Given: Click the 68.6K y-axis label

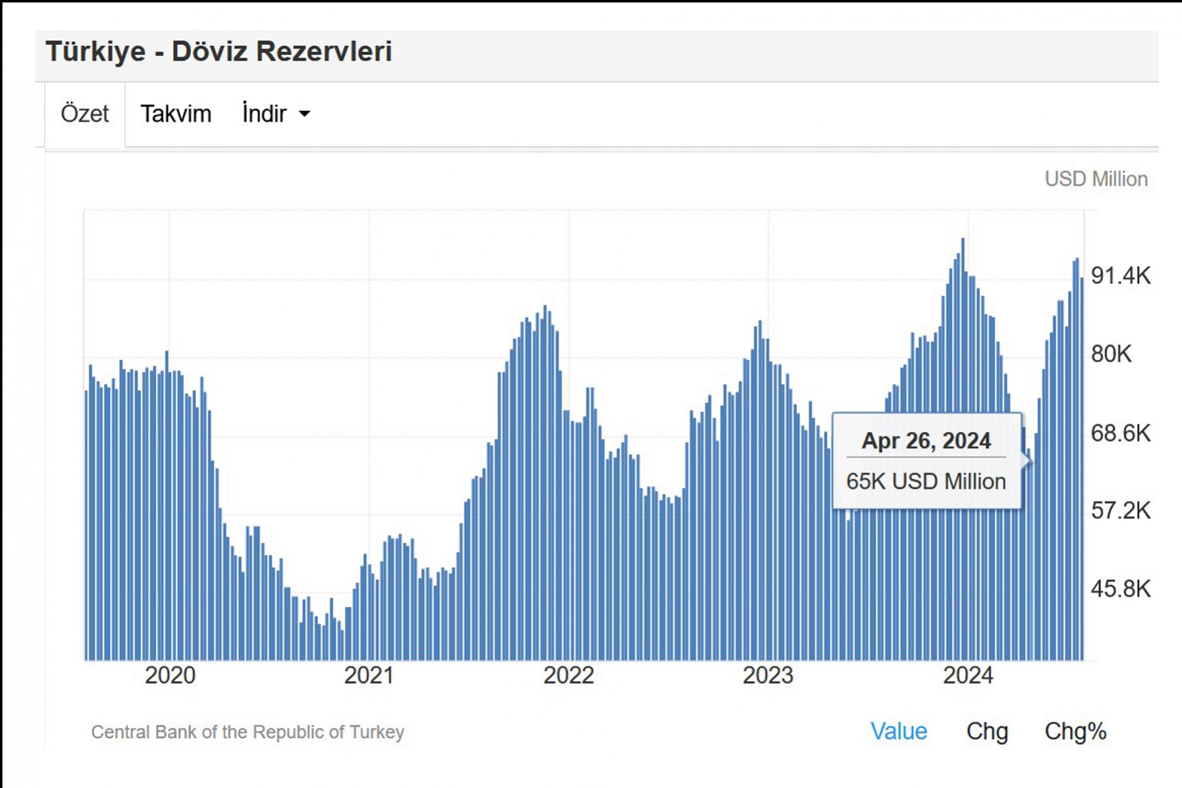Looking at the screenshot, I should pyautogui.click(x=1120, y=433).
